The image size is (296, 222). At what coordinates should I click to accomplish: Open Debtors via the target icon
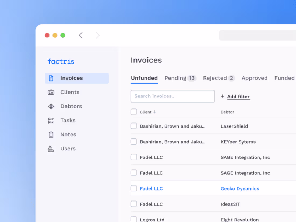[51, 106]
